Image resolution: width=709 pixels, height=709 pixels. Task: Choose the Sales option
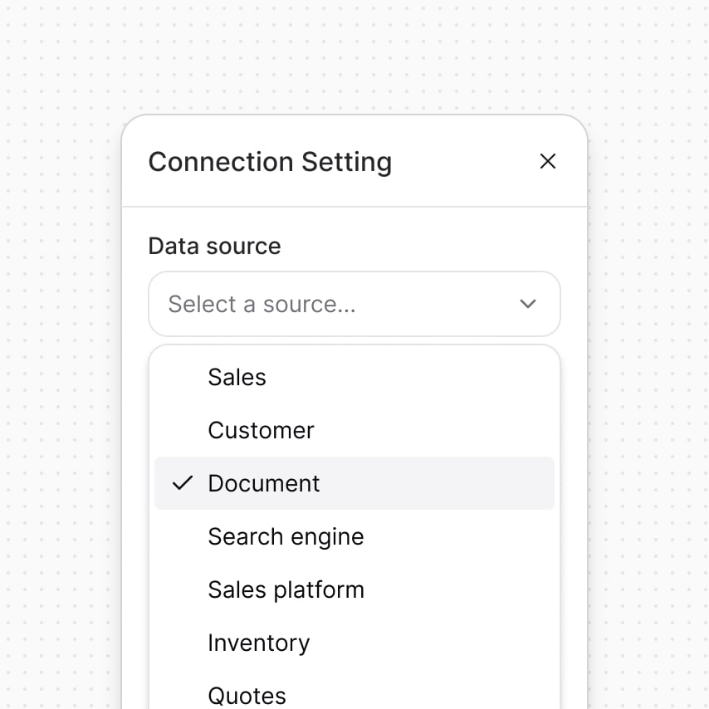pyautogui.click(x=237, y=377)
